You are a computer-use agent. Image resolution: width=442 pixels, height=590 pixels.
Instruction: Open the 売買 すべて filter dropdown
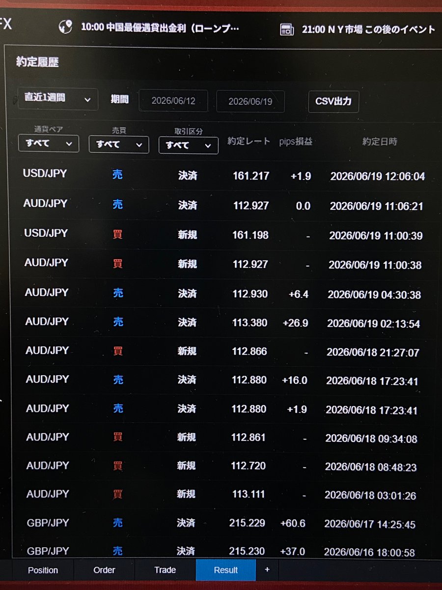click(x=119, y=145)
